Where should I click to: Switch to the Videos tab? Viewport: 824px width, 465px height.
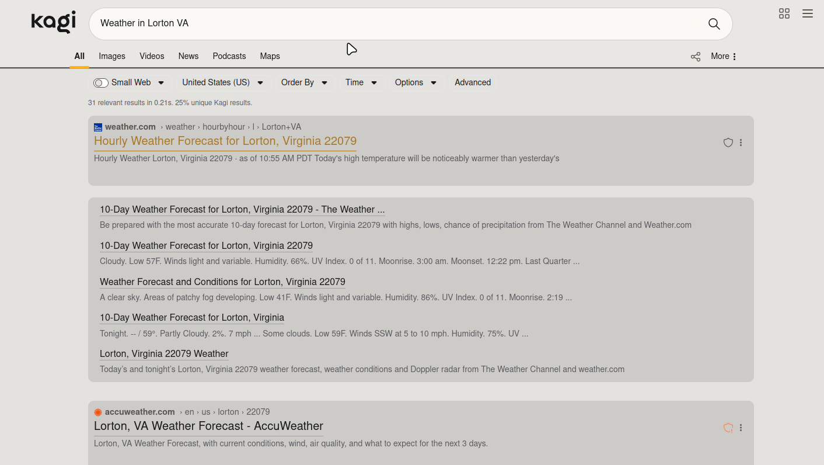(152, 56)
